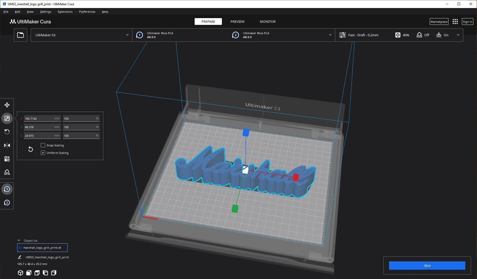
Task: Open the Marketplace
Action: 439,22
